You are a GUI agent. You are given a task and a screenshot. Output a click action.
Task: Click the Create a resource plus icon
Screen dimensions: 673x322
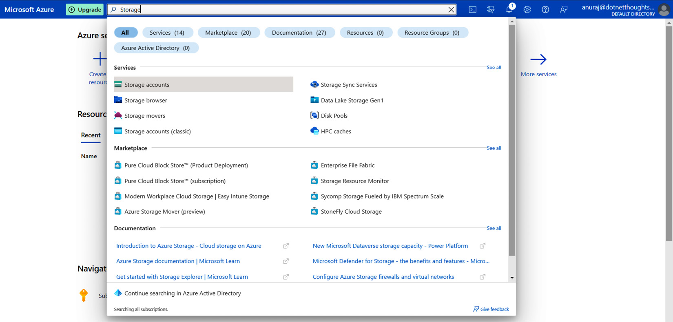point(100,59)
